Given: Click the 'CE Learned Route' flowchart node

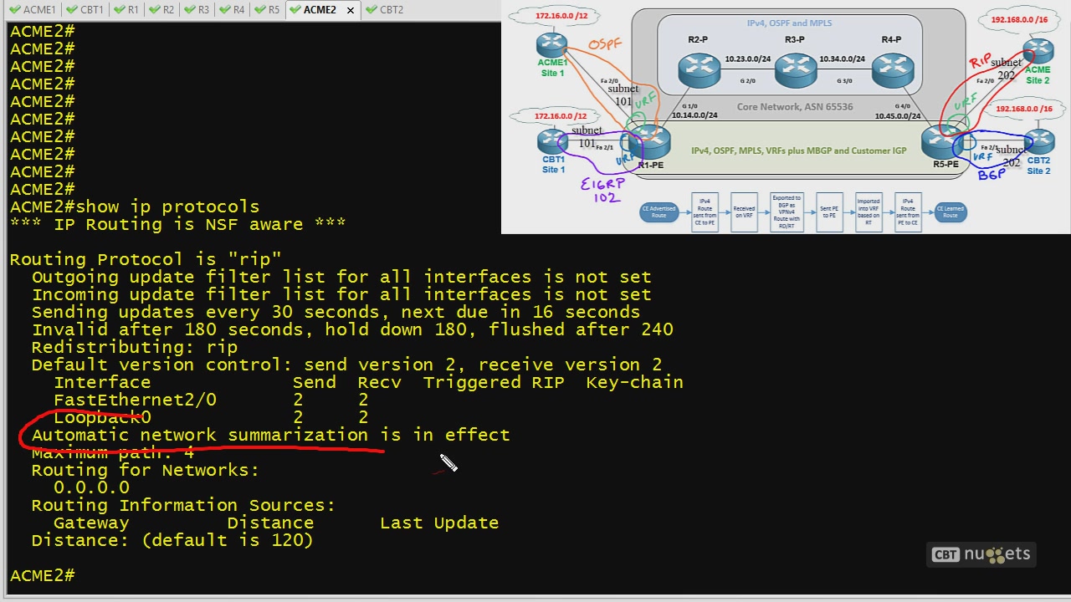Looking at the screenshot, I should click(x=950, y=212).
